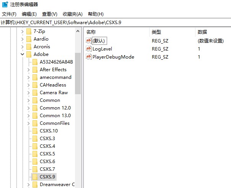The image size is (231, 188).
Task: Click the amecommand folder icon
Action: pos(35,77)
